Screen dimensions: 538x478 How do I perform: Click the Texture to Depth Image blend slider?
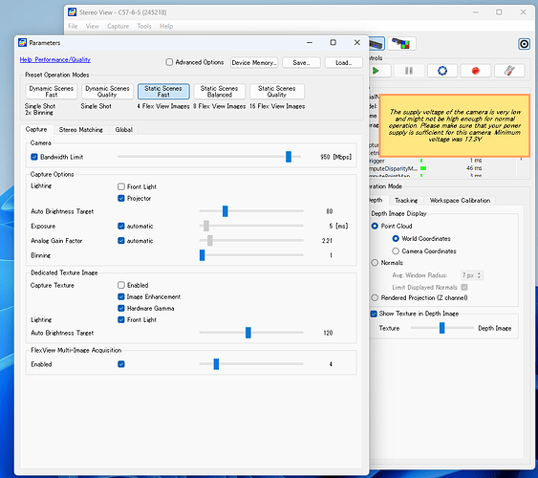[441, 328]
